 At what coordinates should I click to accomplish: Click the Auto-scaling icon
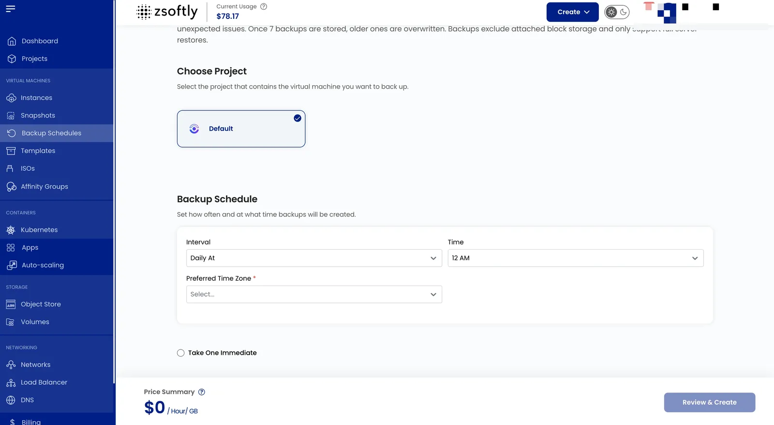pos(12,265)
